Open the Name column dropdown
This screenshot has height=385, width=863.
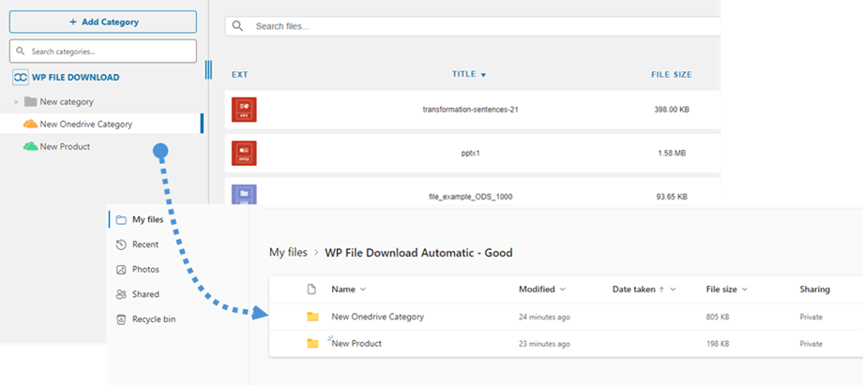[363, 289]
